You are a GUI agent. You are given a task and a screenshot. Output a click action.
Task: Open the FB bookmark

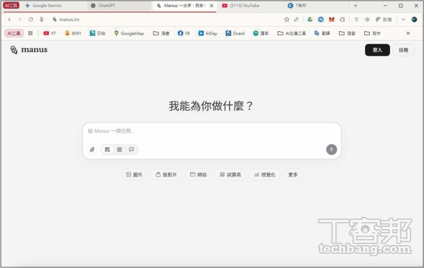tap(184, 33)
